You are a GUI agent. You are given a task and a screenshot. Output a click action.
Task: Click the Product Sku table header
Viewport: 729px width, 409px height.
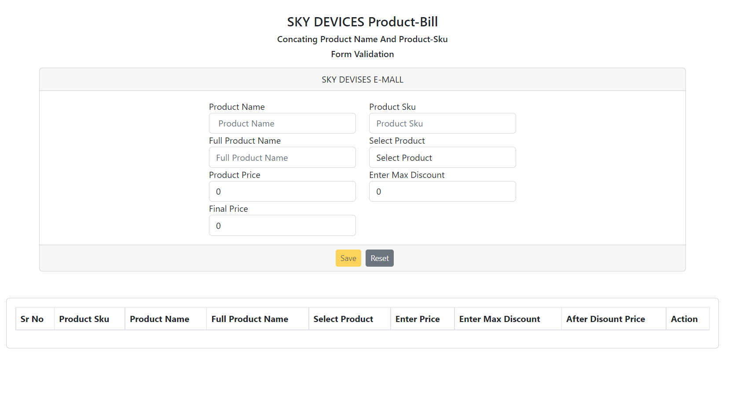click(x=84, y=319)
